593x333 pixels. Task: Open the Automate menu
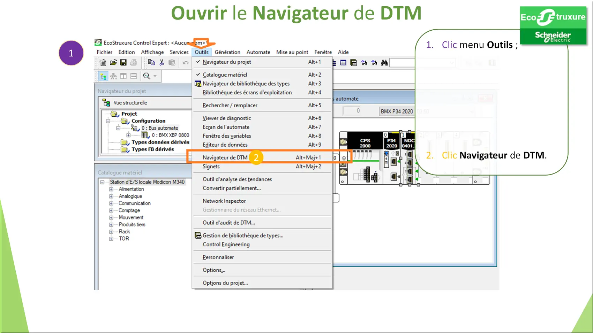point(258,52)
